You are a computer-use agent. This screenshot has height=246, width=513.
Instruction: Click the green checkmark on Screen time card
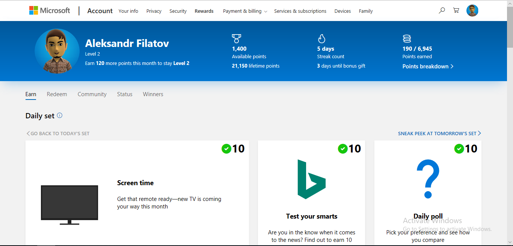(x=226, y=149)
